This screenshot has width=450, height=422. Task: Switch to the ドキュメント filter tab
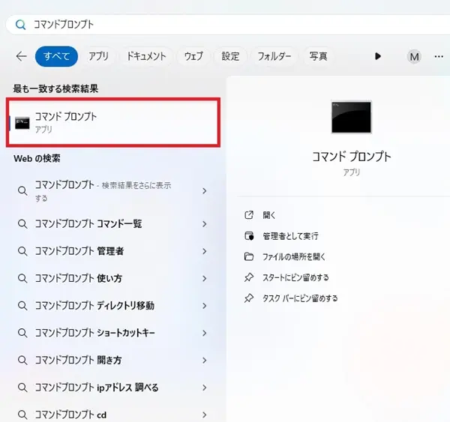coord(146,56)
